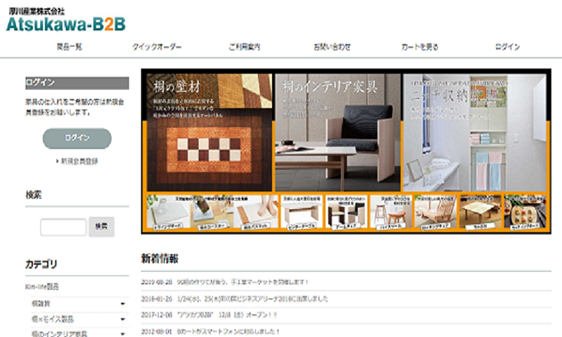562x337 pixels.
Task: Expand the 桐×モイス製品 category arrow
Action: click(x=122, y=319)
